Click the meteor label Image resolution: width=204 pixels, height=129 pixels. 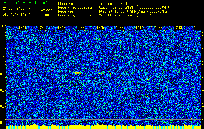(46, 10)
